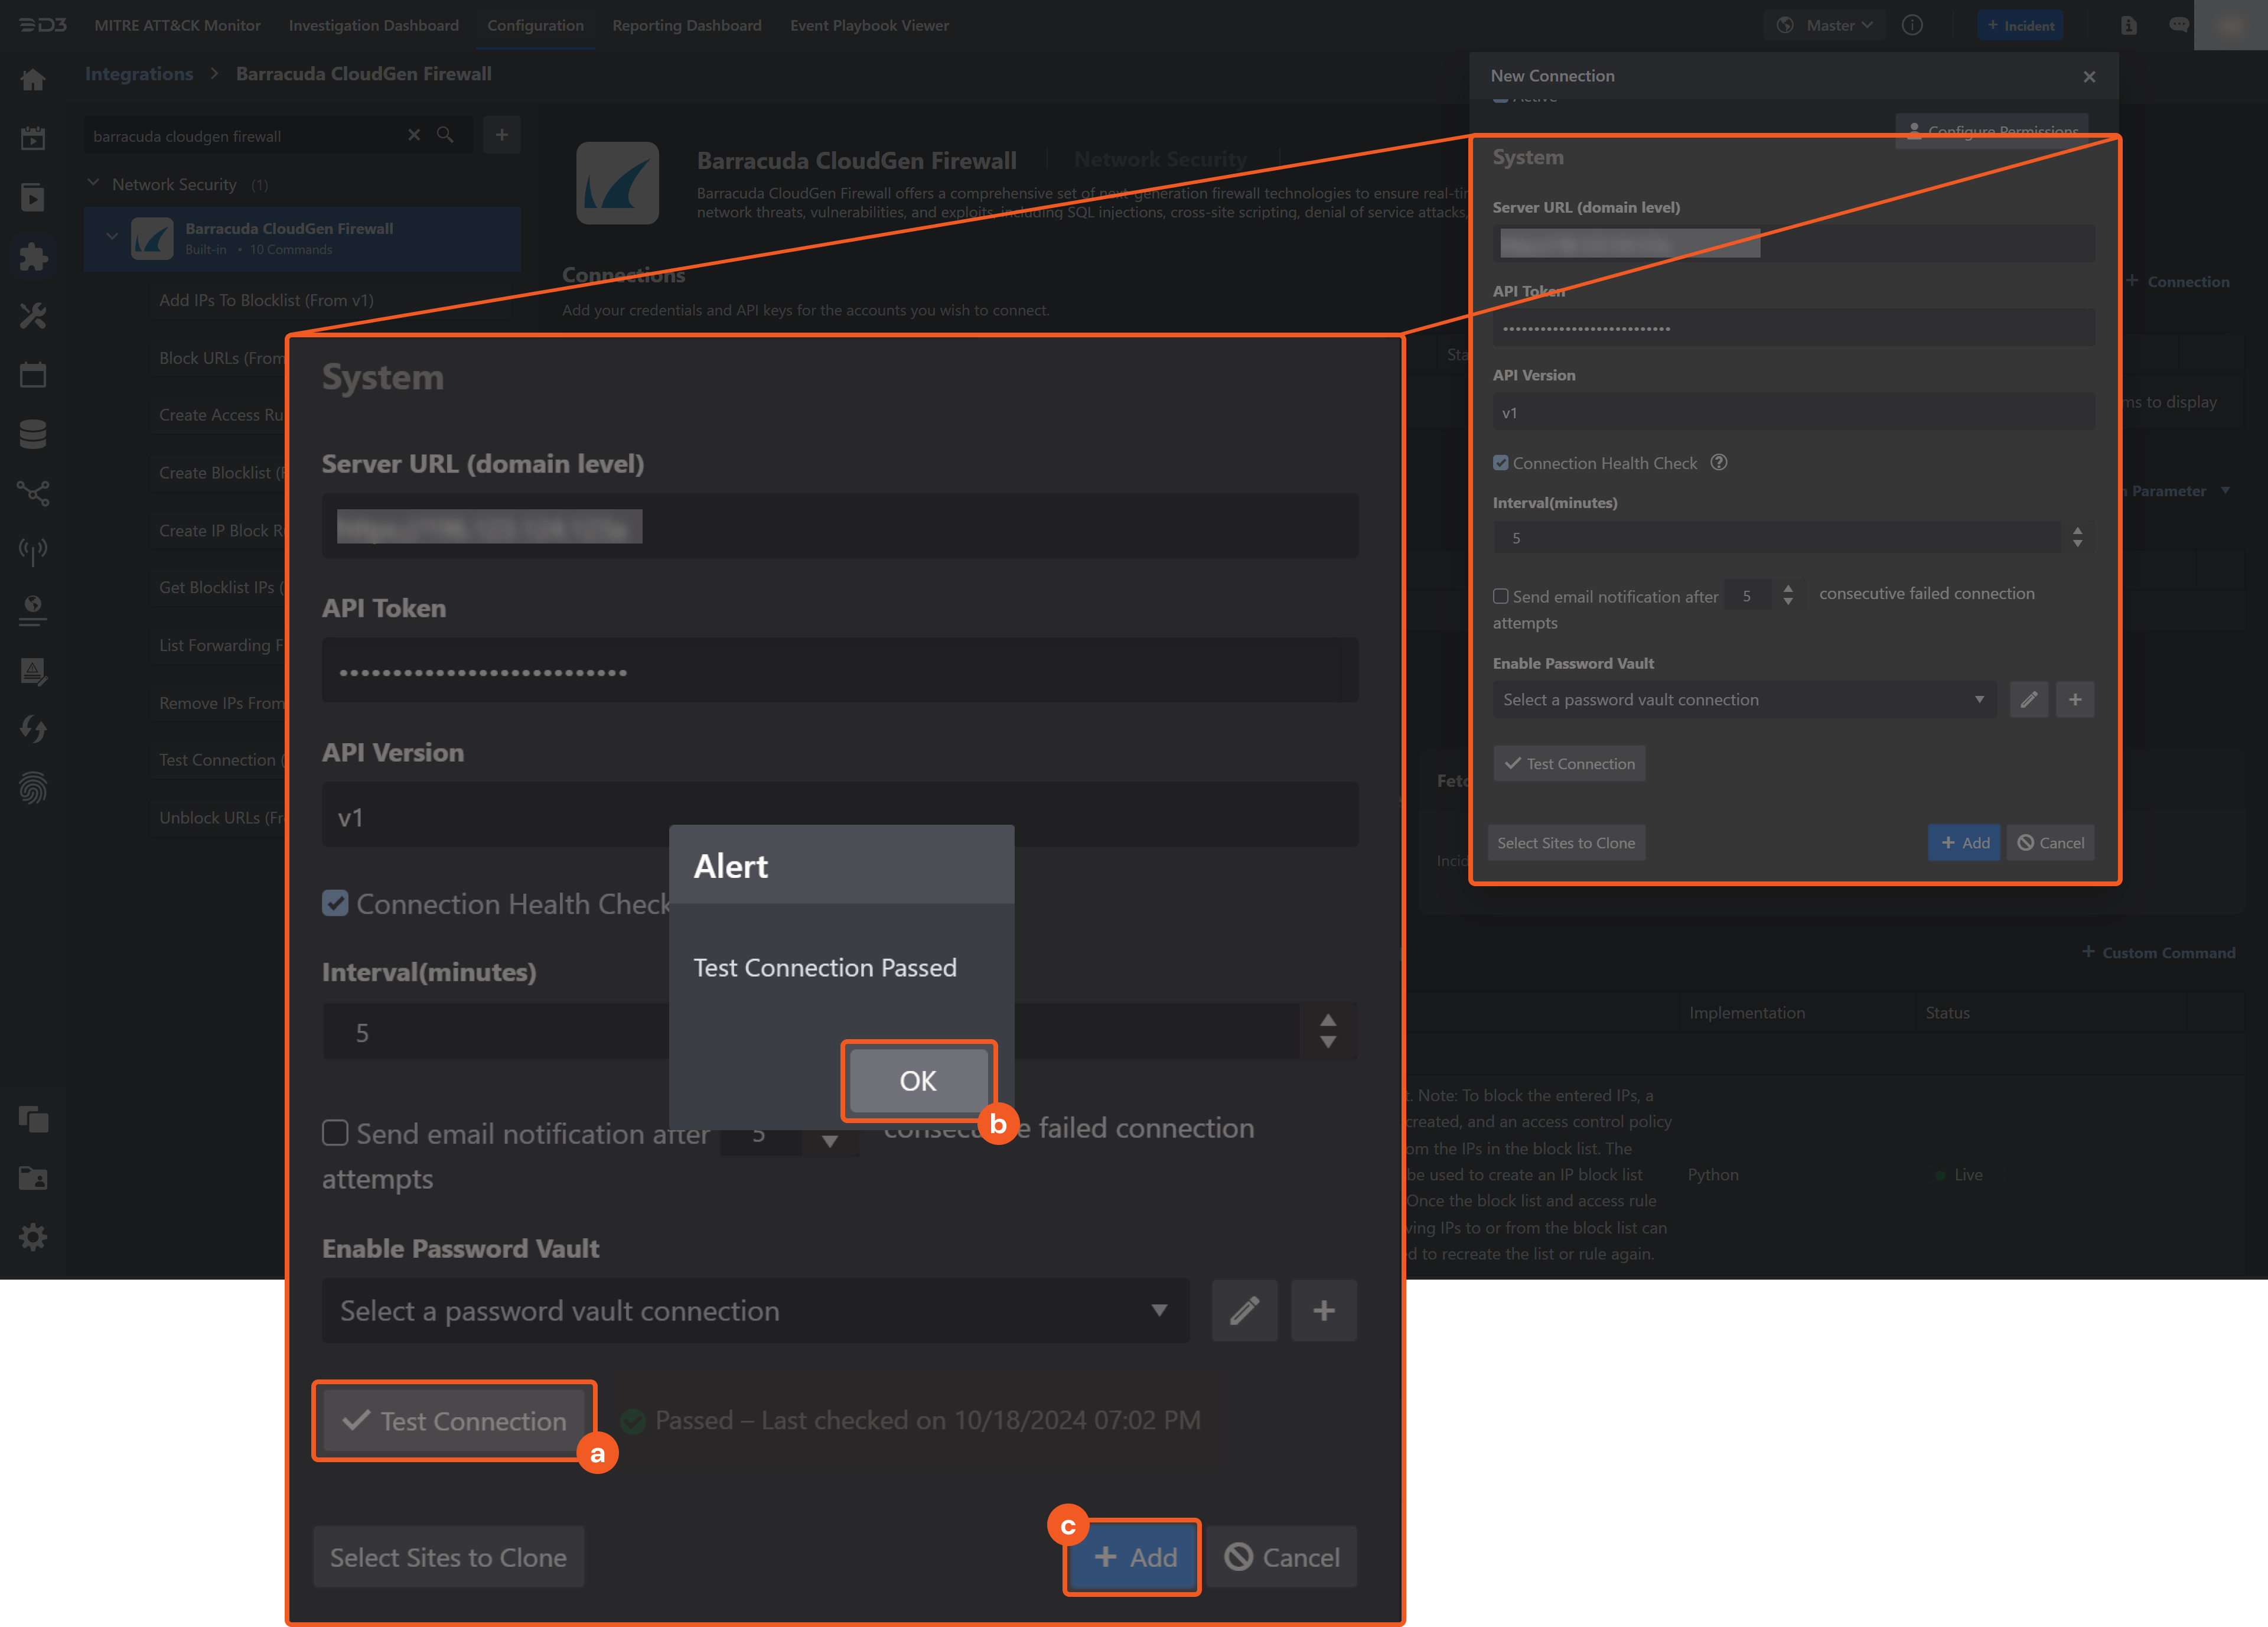The width and height of the screenshot is (2268, 1627).
Task: Click the pencil icon beside password vault dropdown
Action: (1245, 1311)
